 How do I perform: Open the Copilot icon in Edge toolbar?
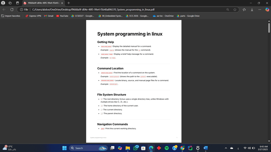[267, 10]
